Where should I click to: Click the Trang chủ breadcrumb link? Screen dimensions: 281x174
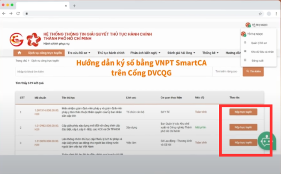[21, 61]
